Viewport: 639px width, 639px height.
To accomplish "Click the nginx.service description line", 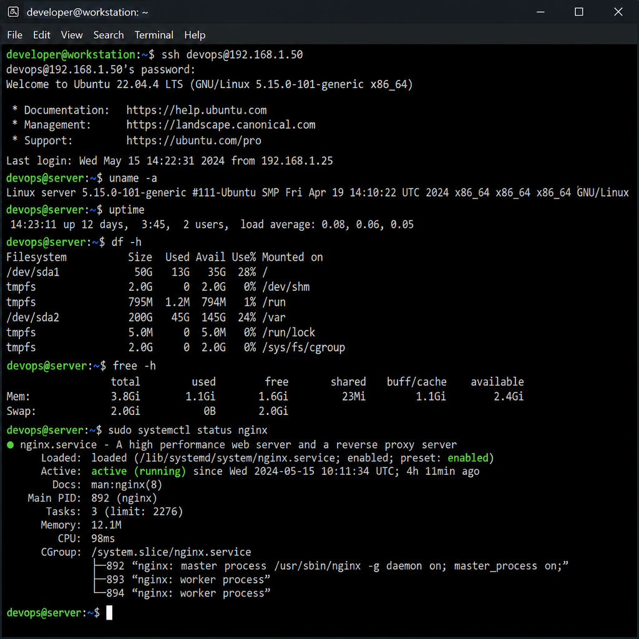I will pyautogui.click(x=232, y=444).
